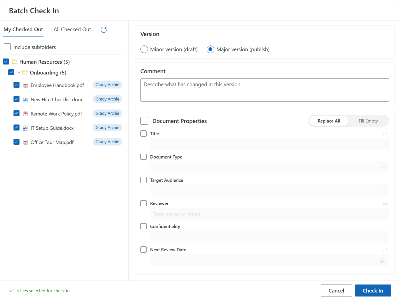Viewport: 400px width, 300px height.
Task: Click the swap icon beside Reviewer field
Action: (x=385, y=204)
